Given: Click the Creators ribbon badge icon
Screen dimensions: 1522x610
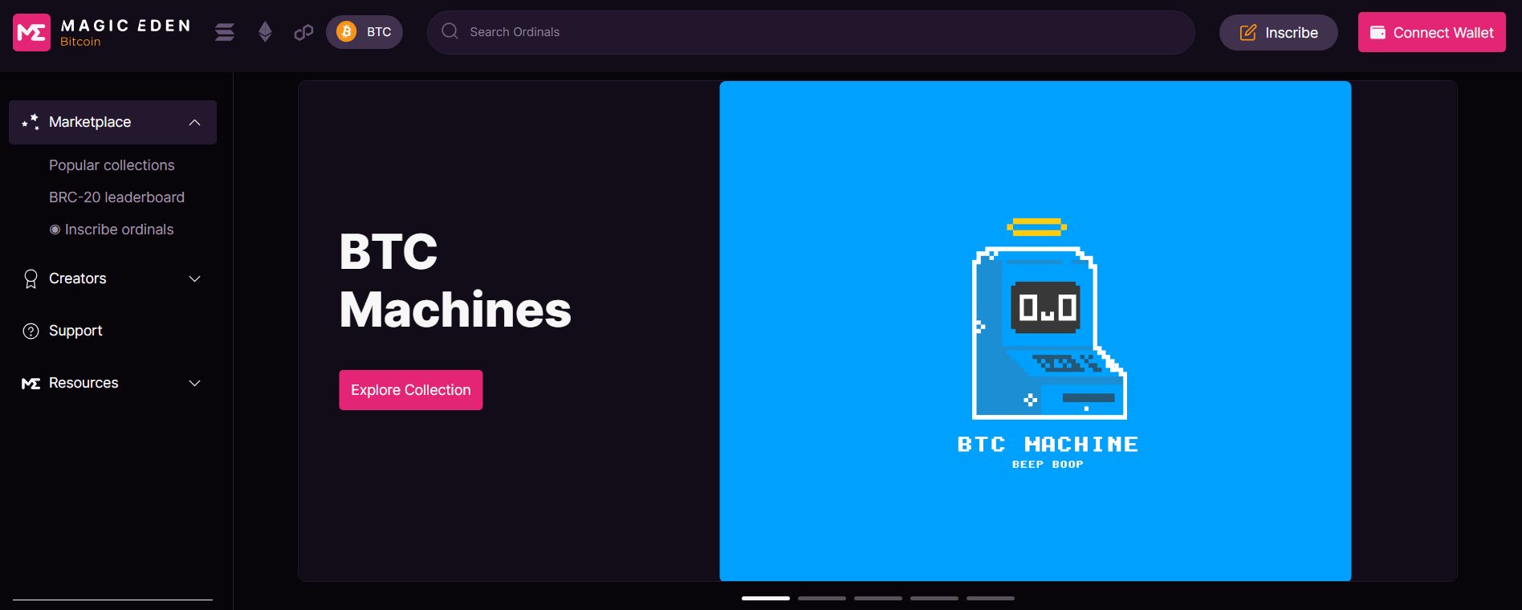Looking at the screenshot, I should tap(31, 279).
